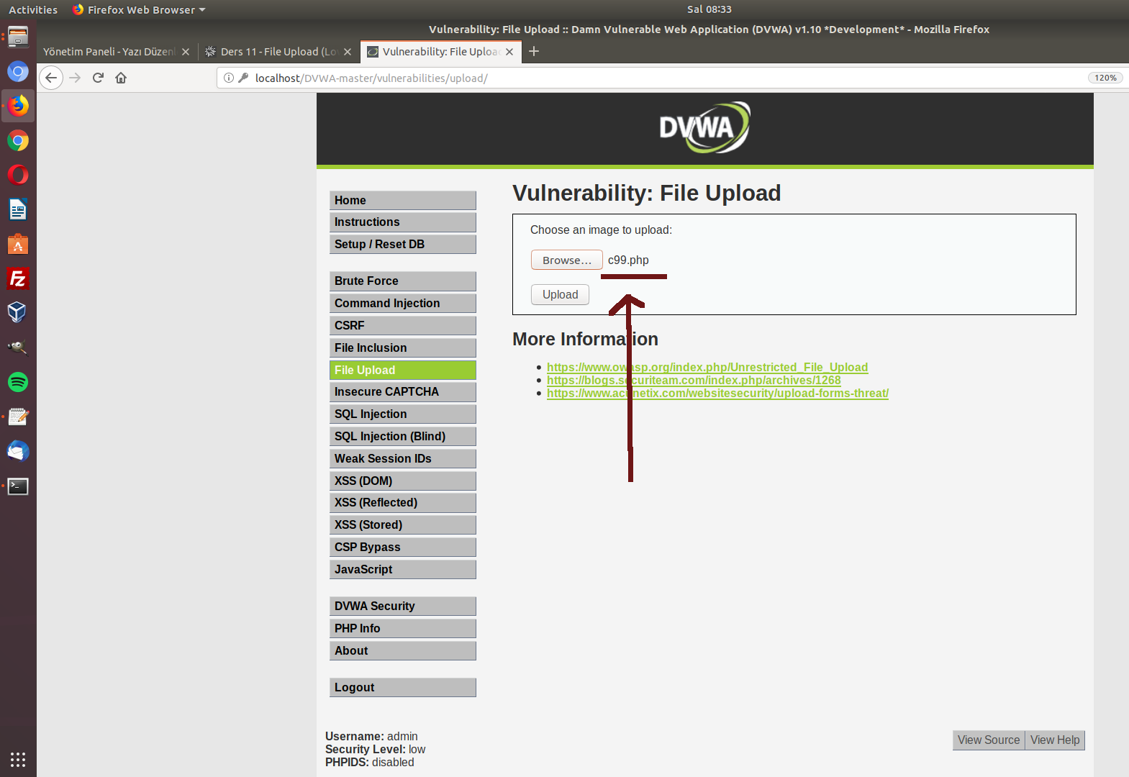The image size is (1129, 777).
Task: Open Opera browser from the dock
Action: (18, 175)
